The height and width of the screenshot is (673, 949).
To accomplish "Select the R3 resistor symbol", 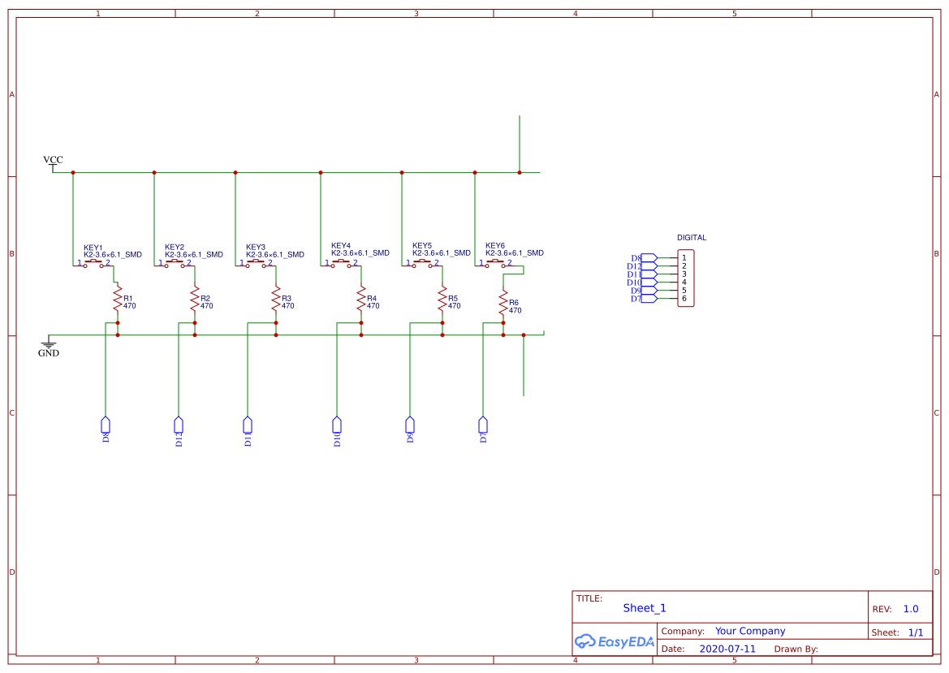I will [x=276, y=298].
